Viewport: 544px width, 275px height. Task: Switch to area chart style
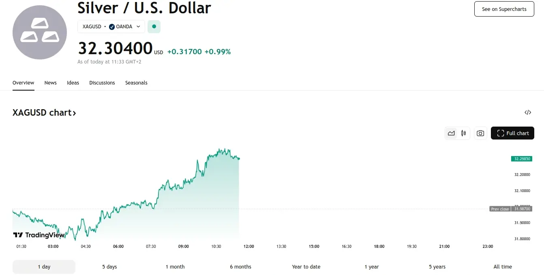point(451,133)
